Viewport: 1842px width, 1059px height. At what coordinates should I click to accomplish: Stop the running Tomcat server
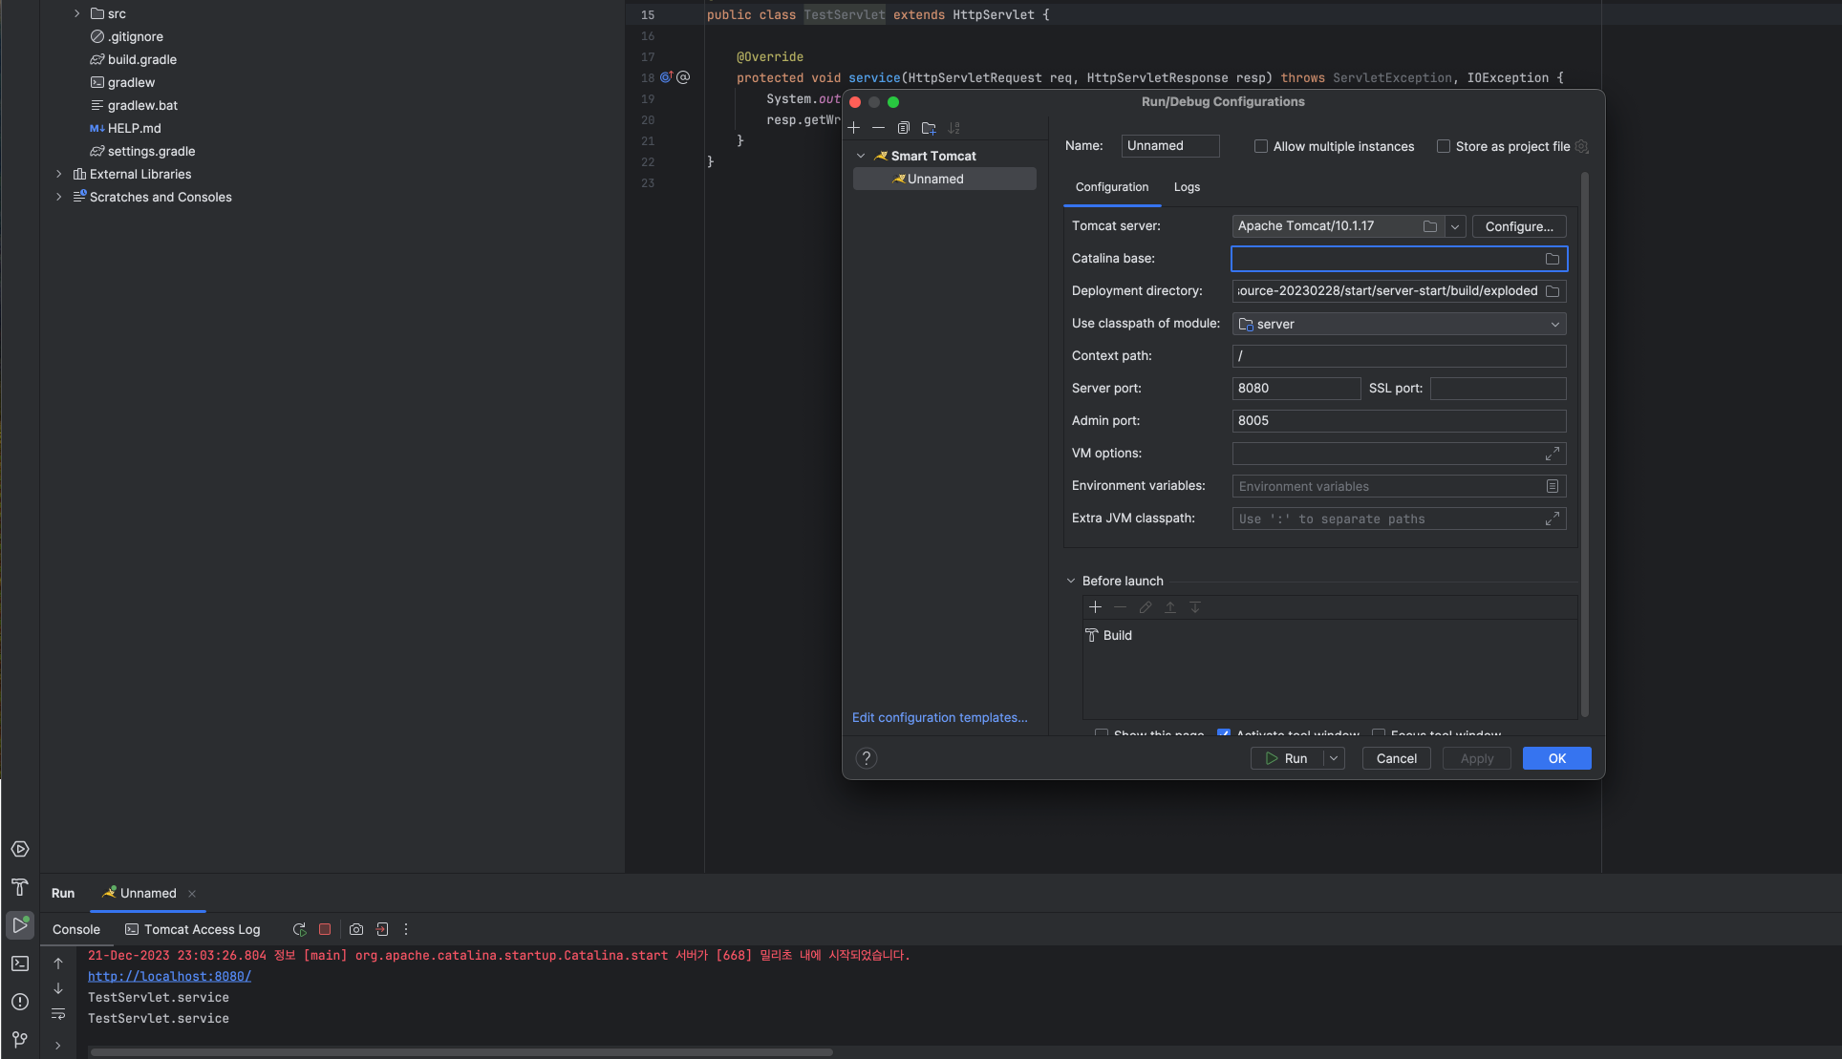pos(325,929)
